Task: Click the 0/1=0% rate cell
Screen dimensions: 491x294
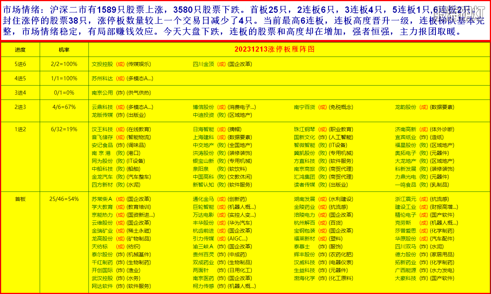Action: (64, 93)
